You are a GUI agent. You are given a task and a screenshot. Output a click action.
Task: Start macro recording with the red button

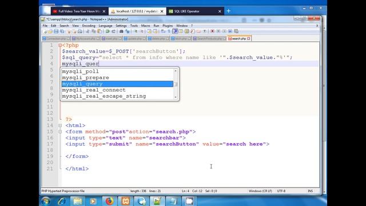[x=212, y=31]
